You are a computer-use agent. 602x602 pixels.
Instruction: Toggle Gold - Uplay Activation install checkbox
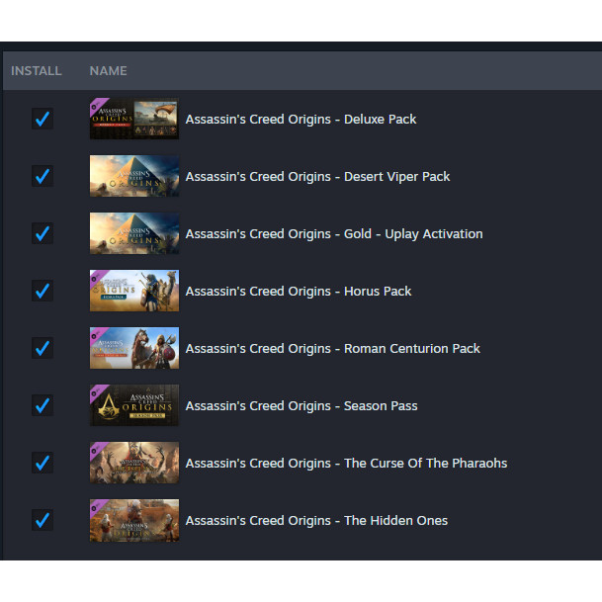pos(43,233)
